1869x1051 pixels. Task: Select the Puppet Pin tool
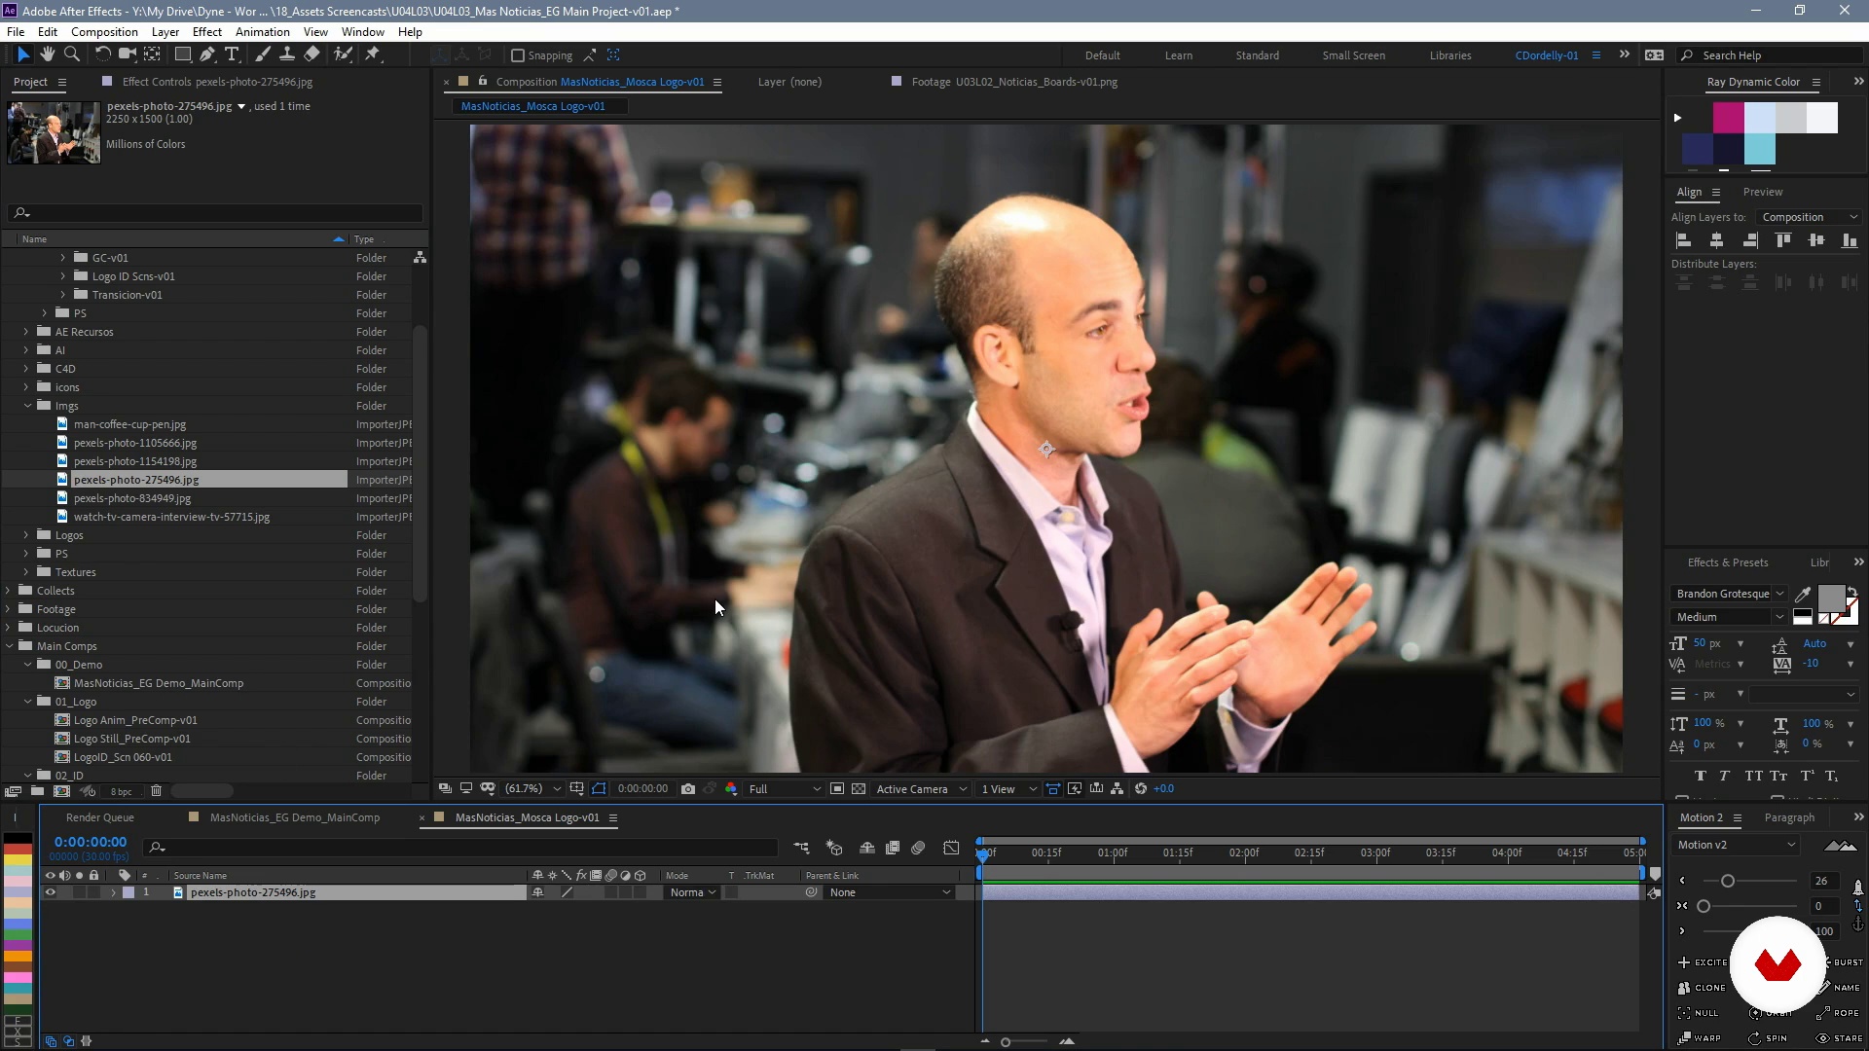coord(372,54)
